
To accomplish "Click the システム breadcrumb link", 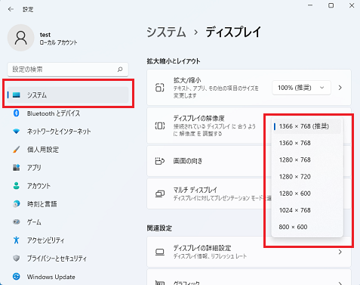I will tap(166, 33).
